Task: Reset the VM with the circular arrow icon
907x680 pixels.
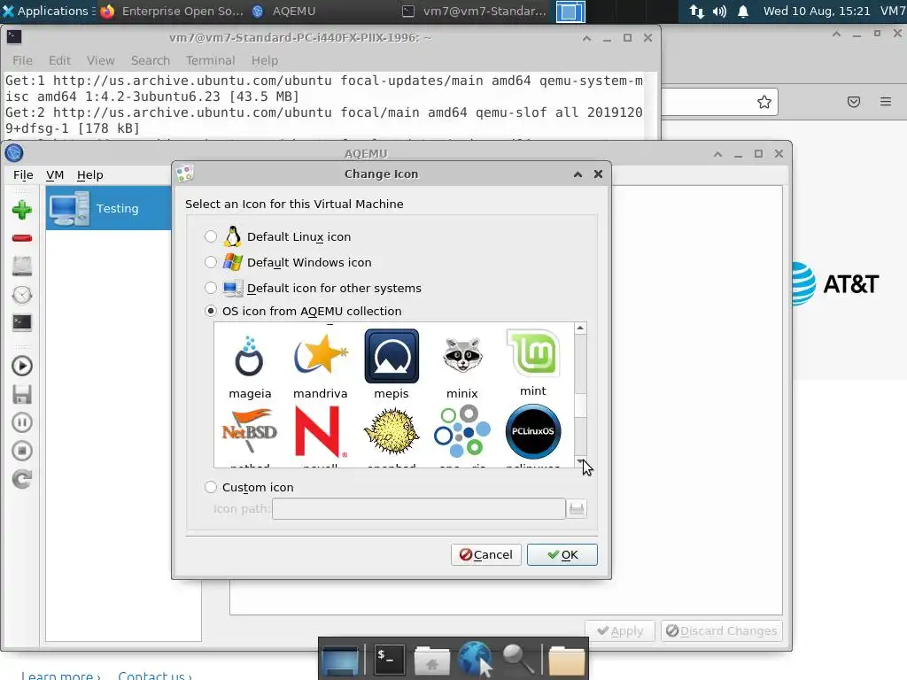Action: point(22,479)
